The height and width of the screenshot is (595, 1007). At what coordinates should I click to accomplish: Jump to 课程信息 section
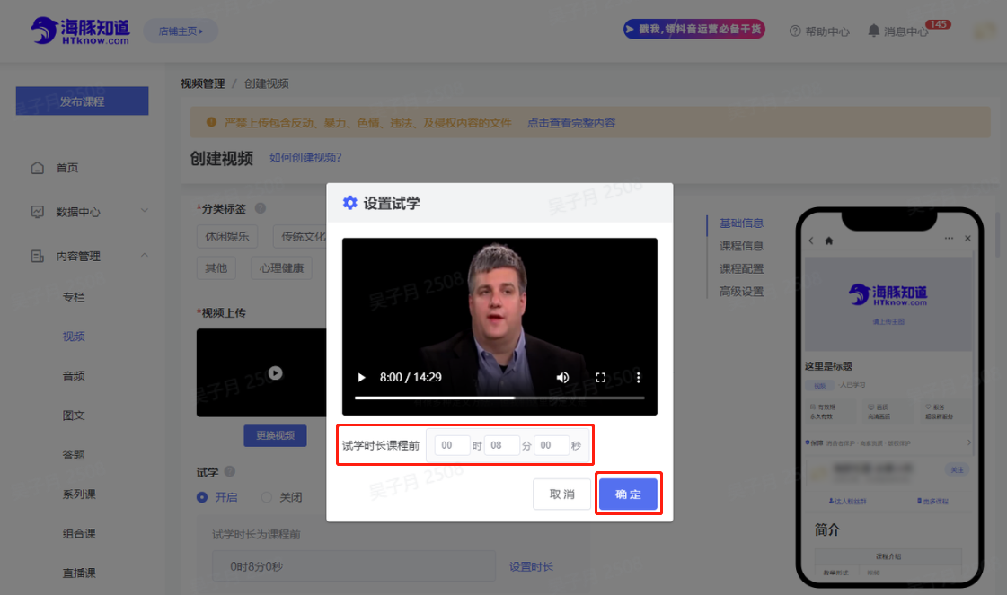[741, 246]
